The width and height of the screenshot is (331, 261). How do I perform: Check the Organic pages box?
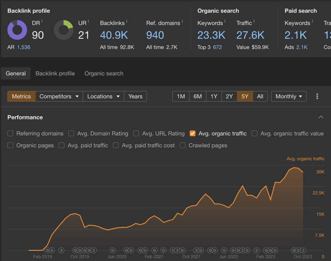(10, 145)
